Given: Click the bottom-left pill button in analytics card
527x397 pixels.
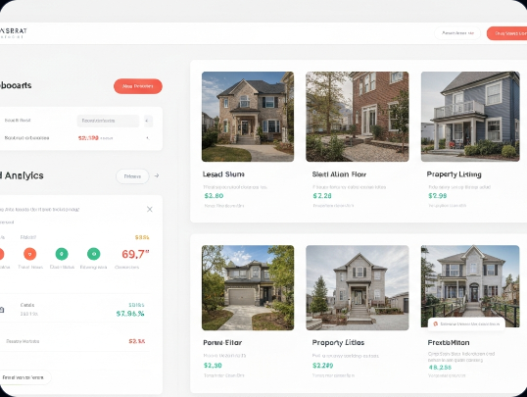Looking at the screenshot, I should pos(24,377).
